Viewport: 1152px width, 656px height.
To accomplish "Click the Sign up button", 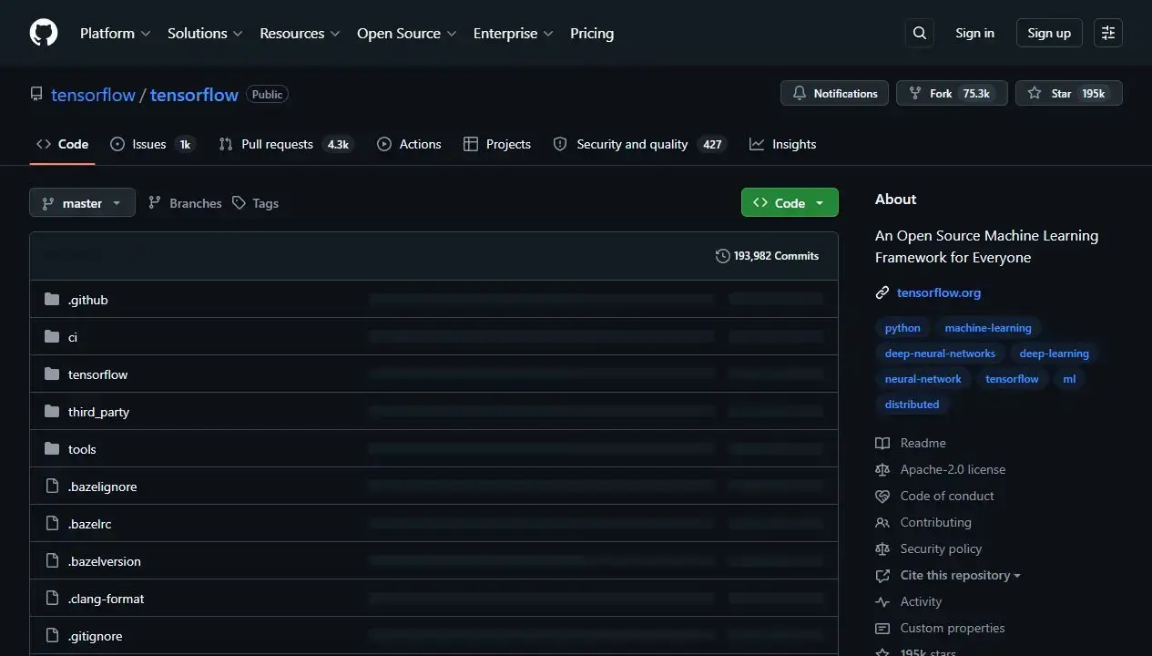I will click(1049, 33).
